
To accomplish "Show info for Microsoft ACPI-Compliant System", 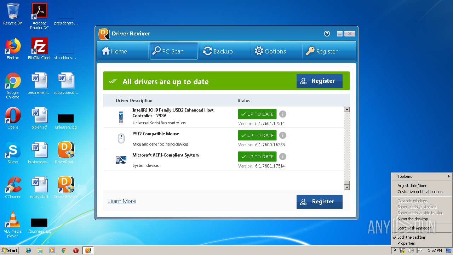I will click(x=283, y=157).
